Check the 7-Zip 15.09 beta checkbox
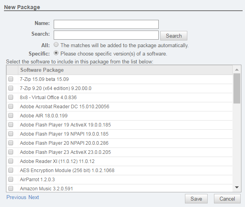 11,79
